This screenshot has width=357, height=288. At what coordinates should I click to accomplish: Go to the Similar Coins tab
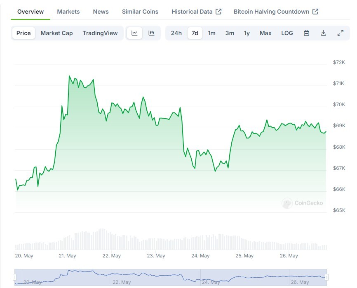[x=140, y=12]
